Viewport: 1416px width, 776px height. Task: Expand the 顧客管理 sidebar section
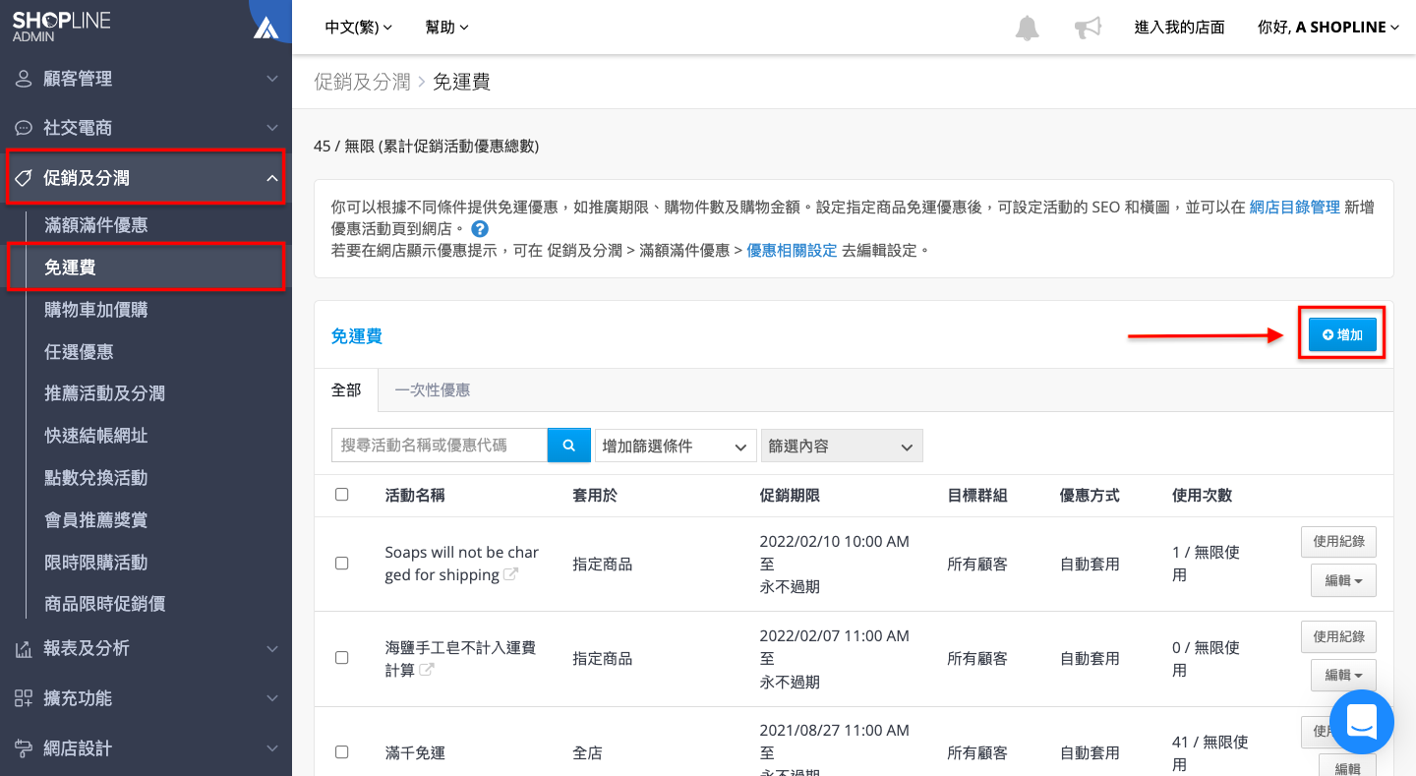pyautogui.click(x=146, y=79)
